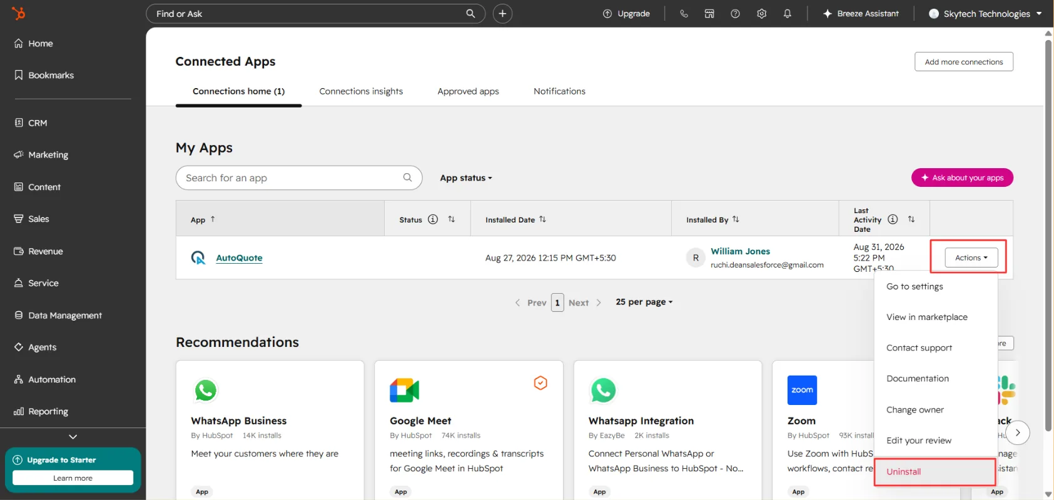Viewport: 1054px width, 500px height.
Task: Click the Last Activity Date info icon
Action: 893,219
